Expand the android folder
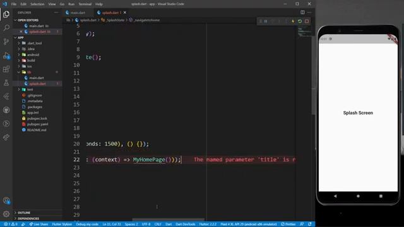404x227 pixels. (33, 55)
